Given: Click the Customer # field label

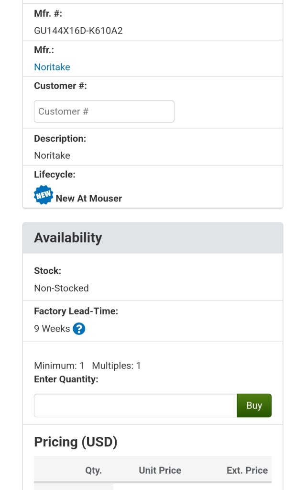Looking at the screenshot, I should click(x=60, y=86).
